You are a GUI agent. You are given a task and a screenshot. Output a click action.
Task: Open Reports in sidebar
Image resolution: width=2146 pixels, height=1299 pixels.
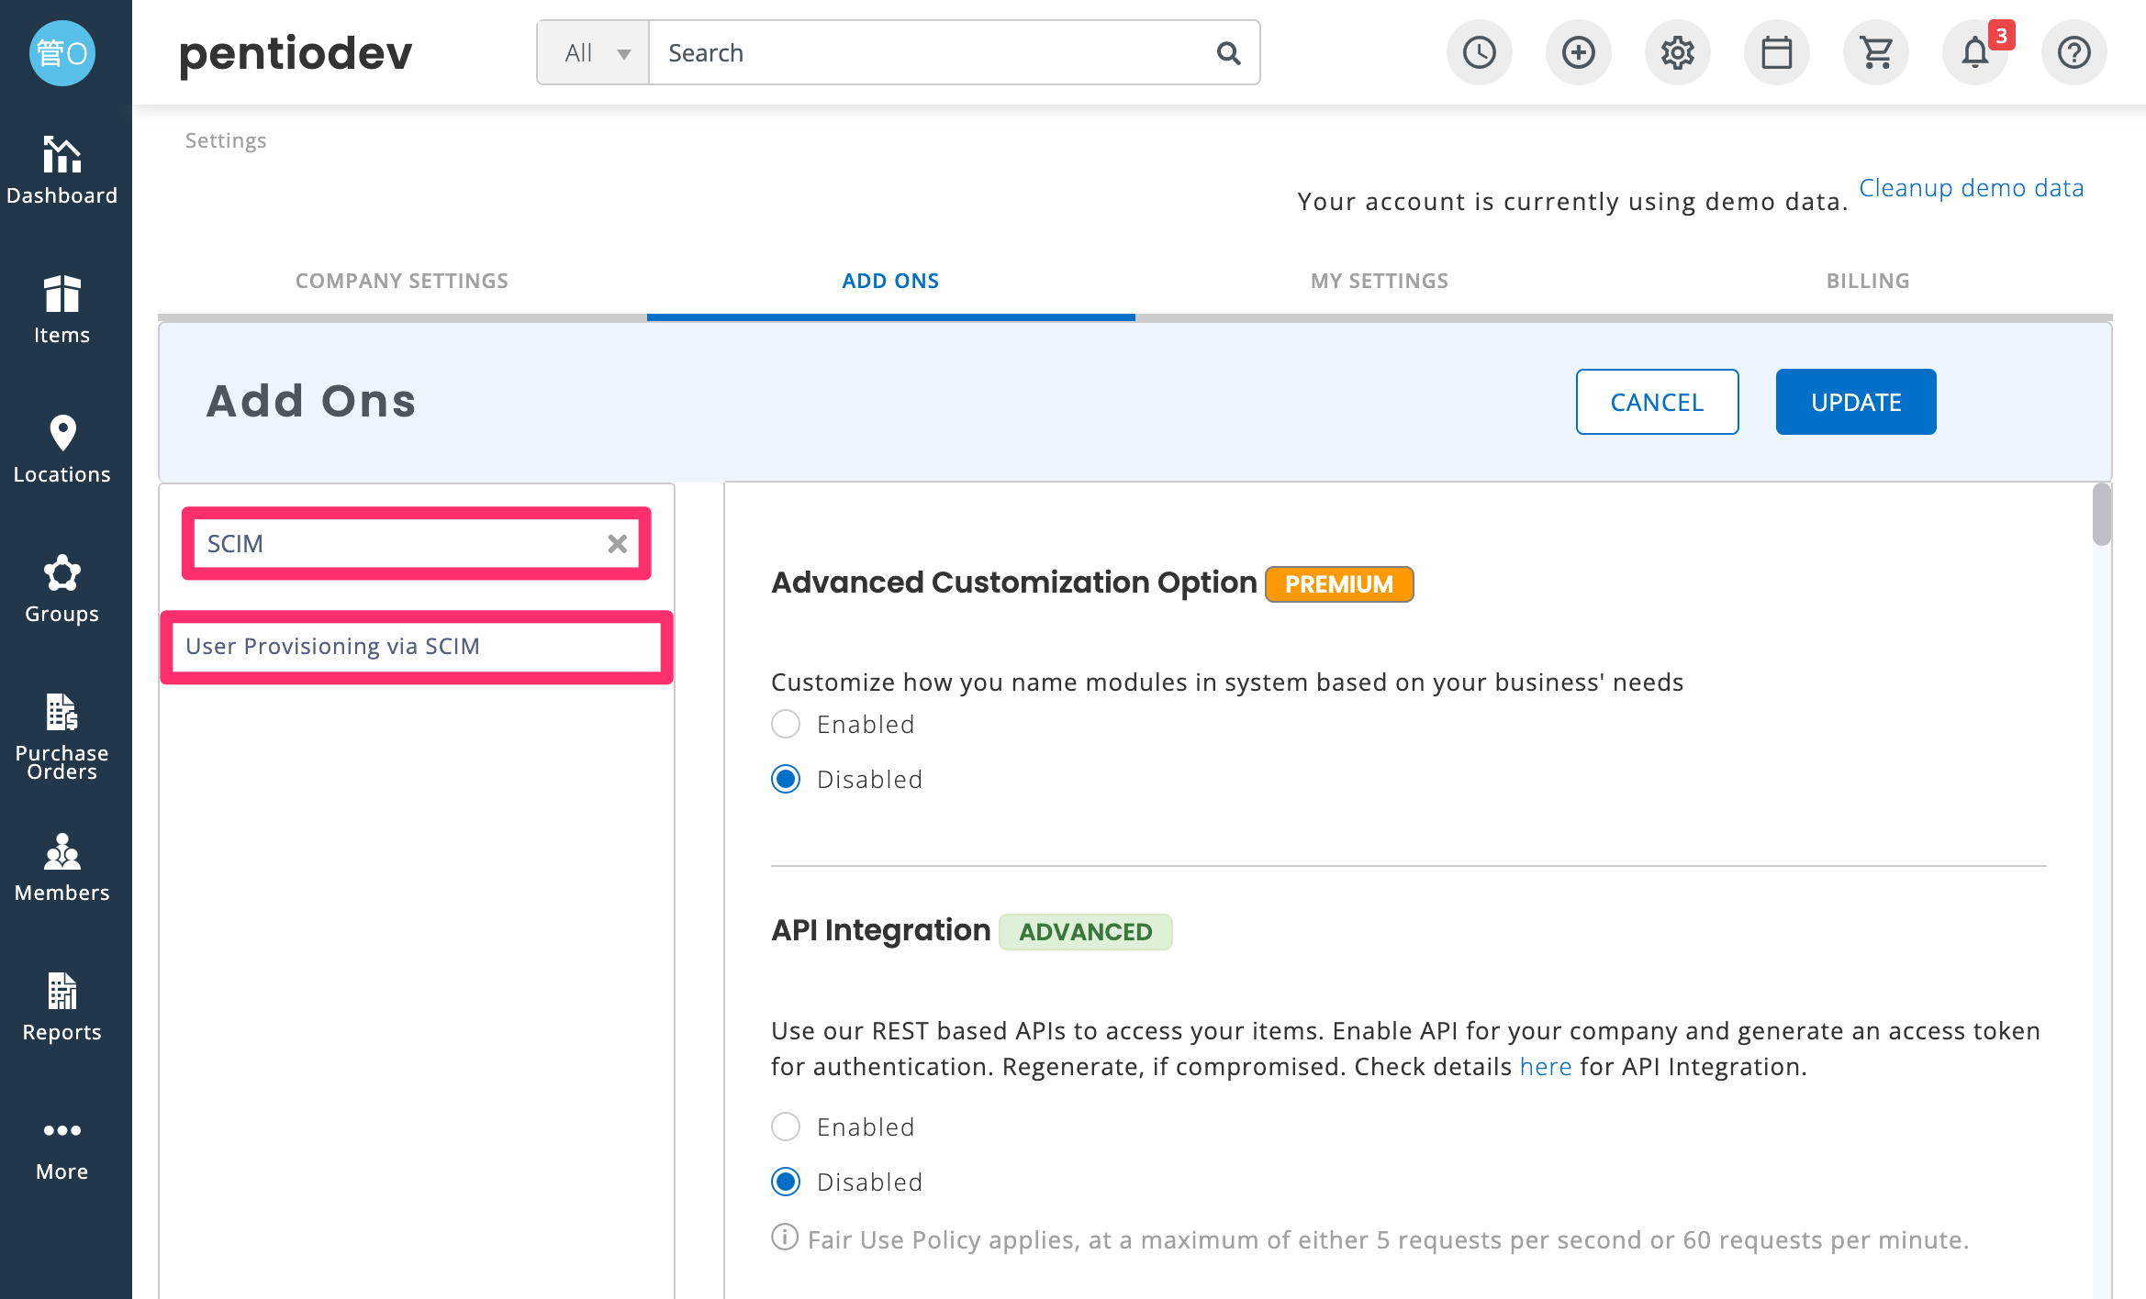point(62,1007)
